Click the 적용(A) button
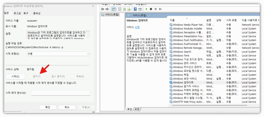 (x=86, y=107)
